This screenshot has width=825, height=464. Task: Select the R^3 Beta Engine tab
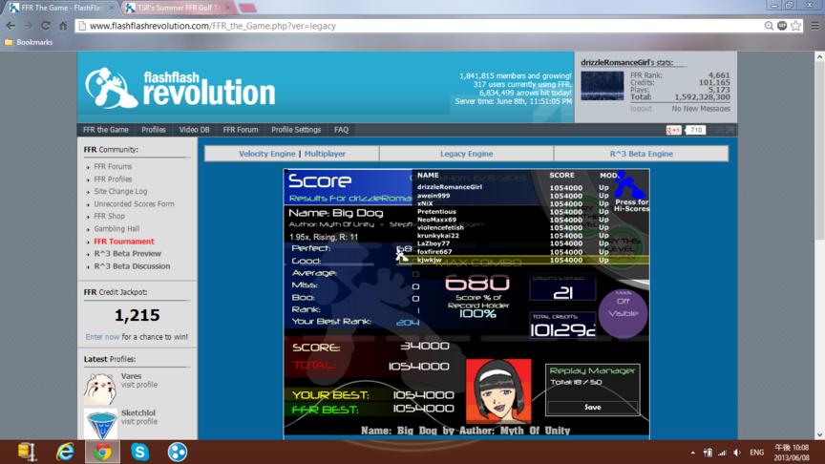[x=642, y=154]
